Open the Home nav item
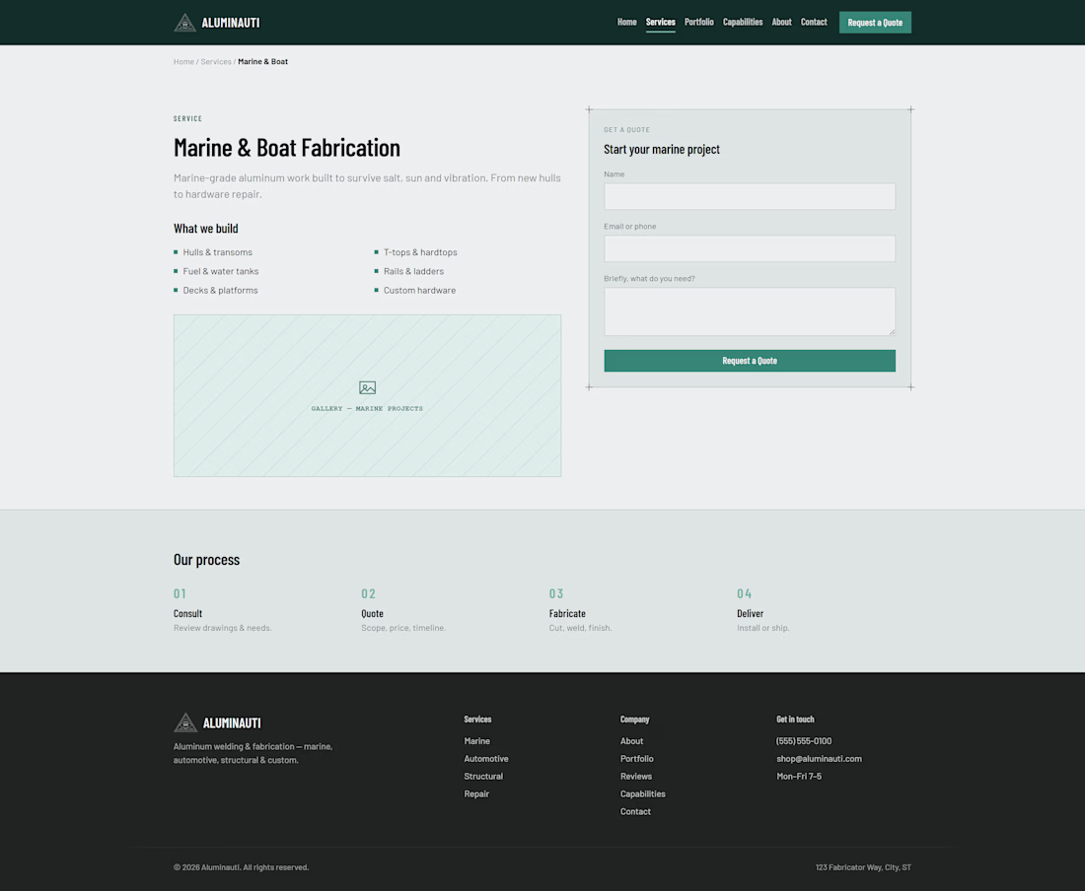The height and width of the screenshot is (891, 1085). point(627,22)
